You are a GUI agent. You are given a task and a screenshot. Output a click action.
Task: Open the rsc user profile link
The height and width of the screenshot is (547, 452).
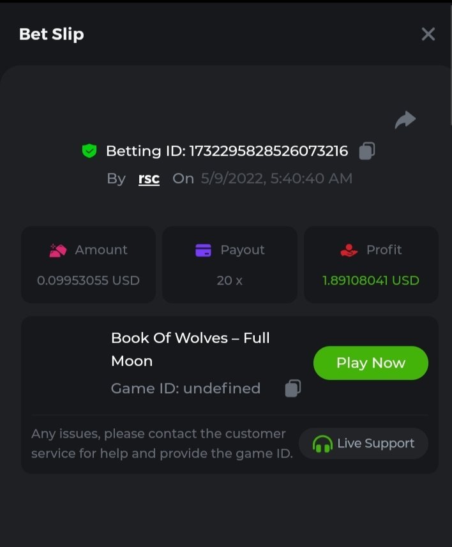149,179
